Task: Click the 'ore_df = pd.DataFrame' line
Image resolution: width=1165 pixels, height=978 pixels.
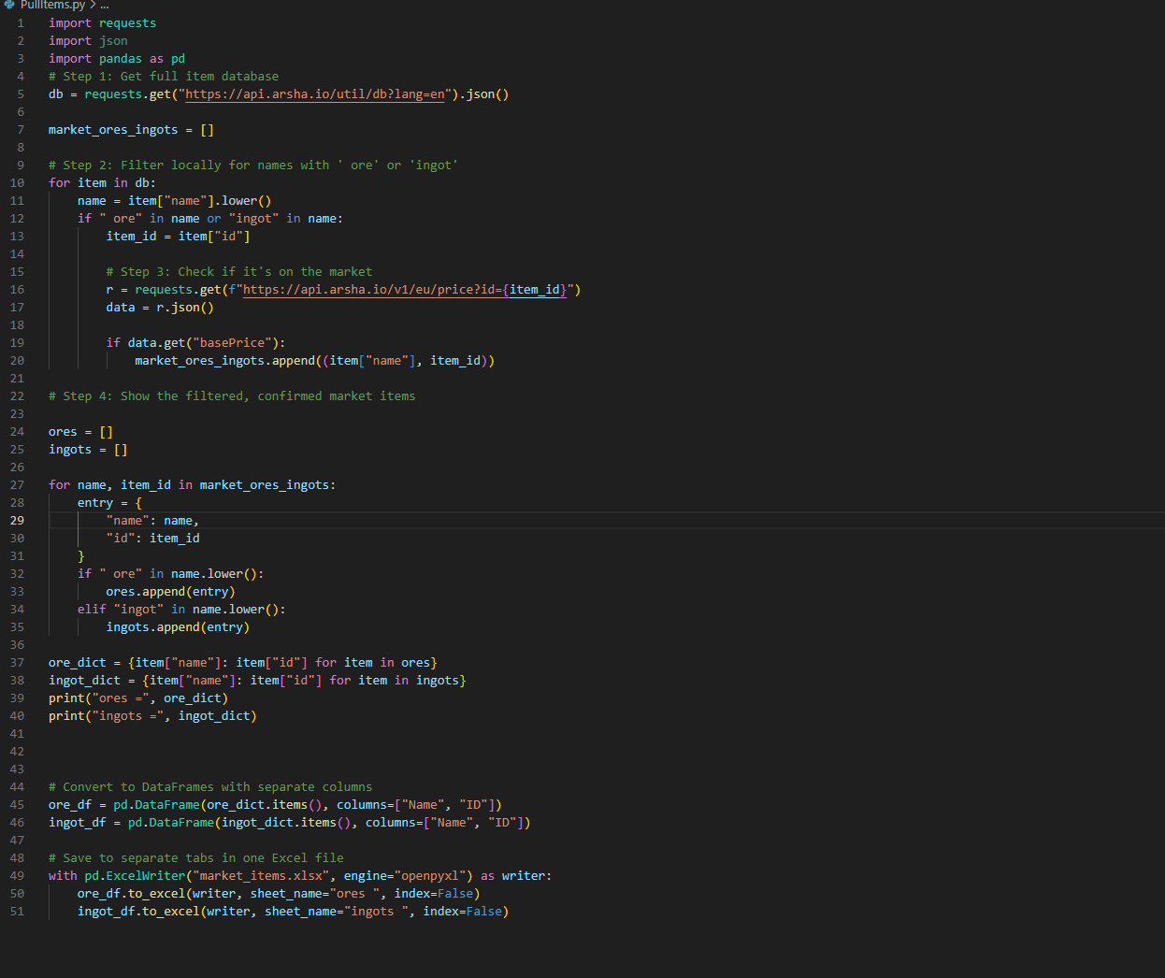Action: [x=275, y=805]
